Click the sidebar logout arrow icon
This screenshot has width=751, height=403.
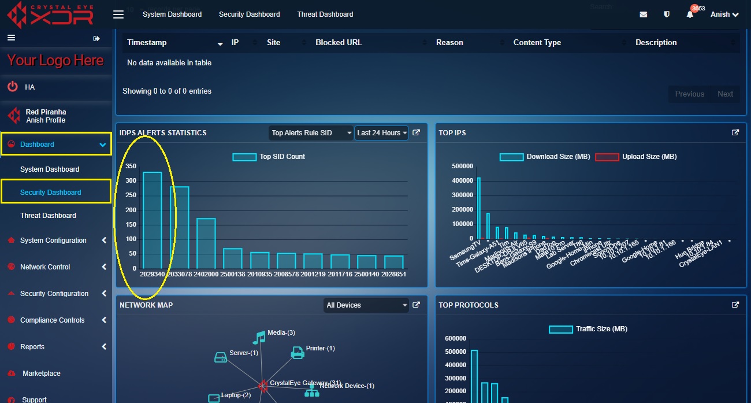96,38
